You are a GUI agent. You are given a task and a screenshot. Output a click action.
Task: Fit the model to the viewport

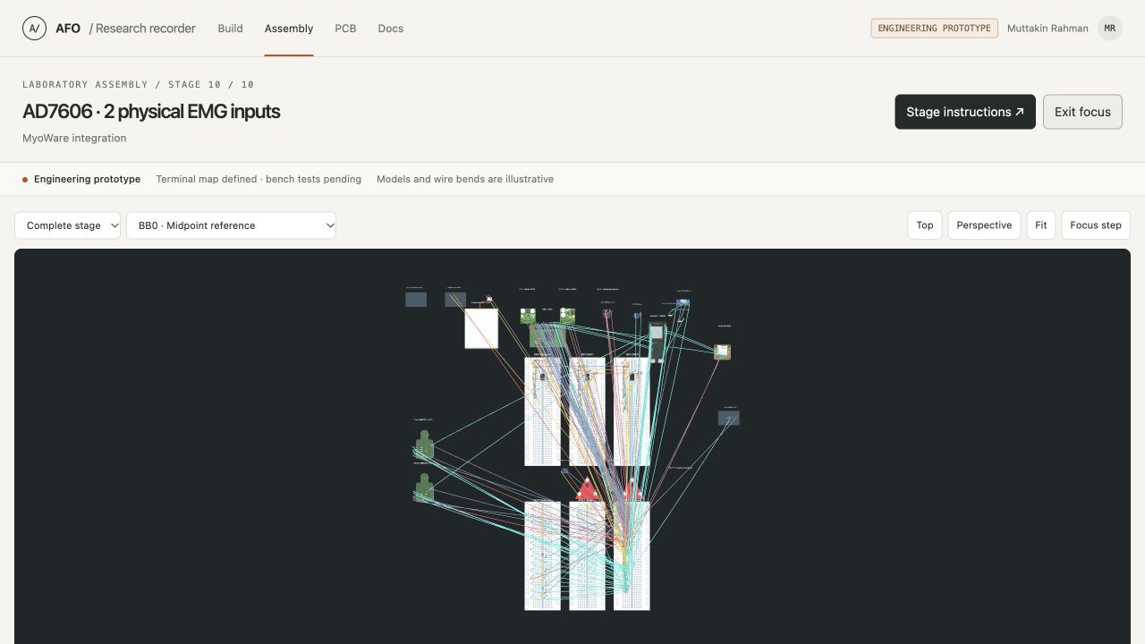[1041, 225]
